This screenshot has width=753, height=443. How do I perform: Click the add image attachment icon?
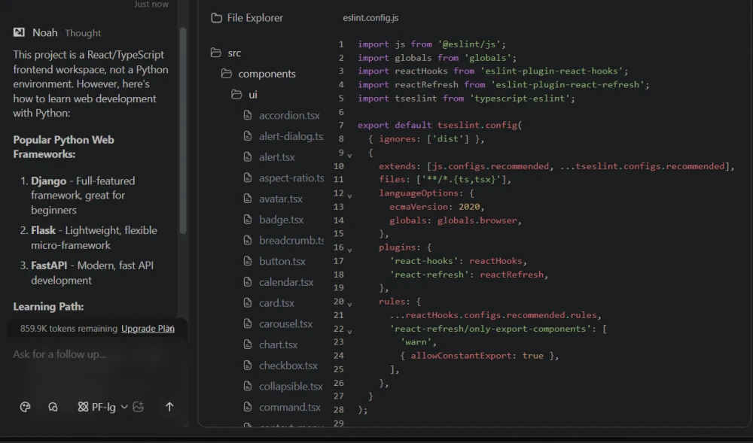138,407
